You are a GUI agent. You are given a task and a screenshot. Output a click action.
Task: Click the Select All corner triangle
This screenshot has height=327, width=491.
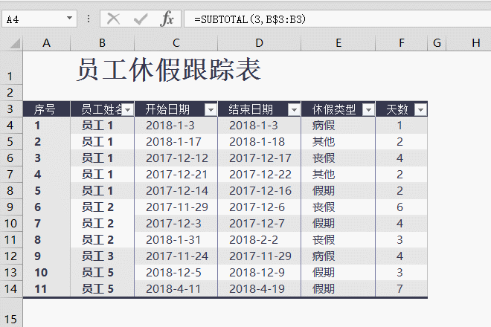(15, 43)
